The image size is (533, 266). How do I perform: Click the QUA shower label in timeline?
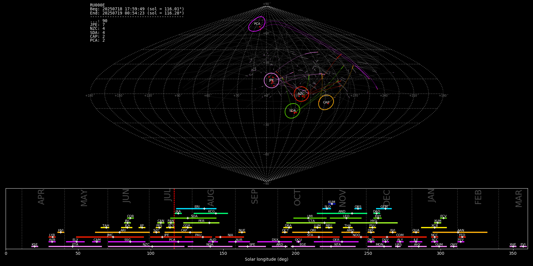pos(416,231)
